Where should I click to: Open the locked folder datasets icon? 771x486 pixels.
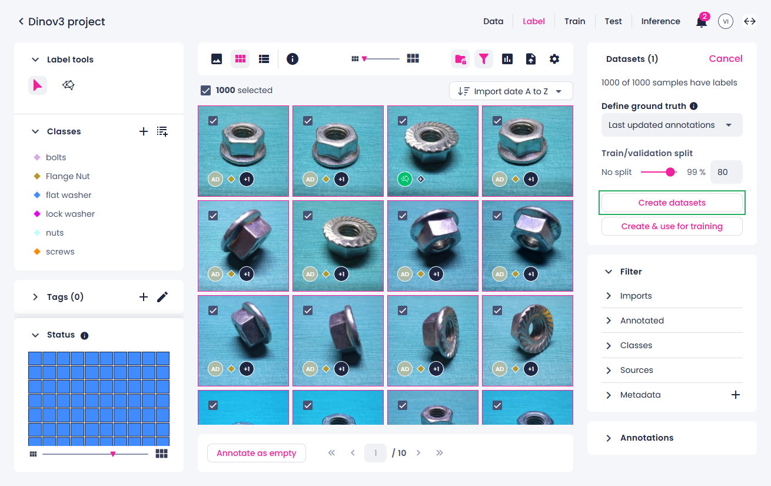click(x=460, y=59)
